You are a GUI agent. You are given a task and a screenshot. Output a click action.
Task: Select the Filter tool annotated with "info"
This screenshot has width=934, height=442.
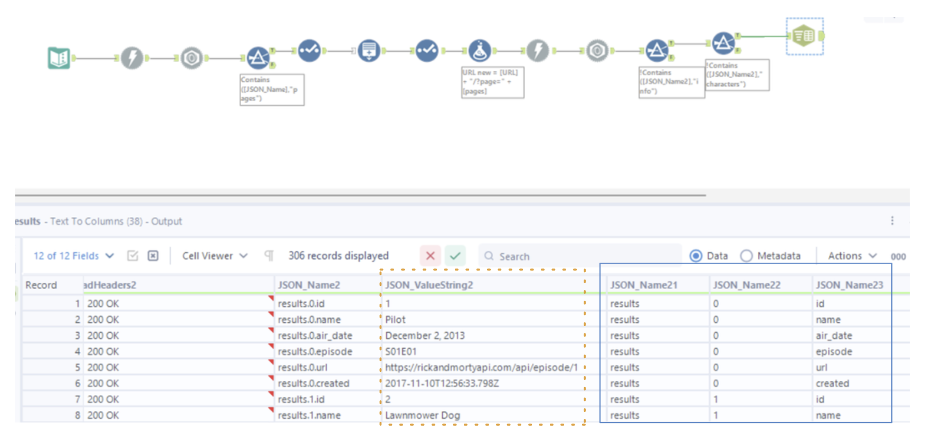point(657,51)
